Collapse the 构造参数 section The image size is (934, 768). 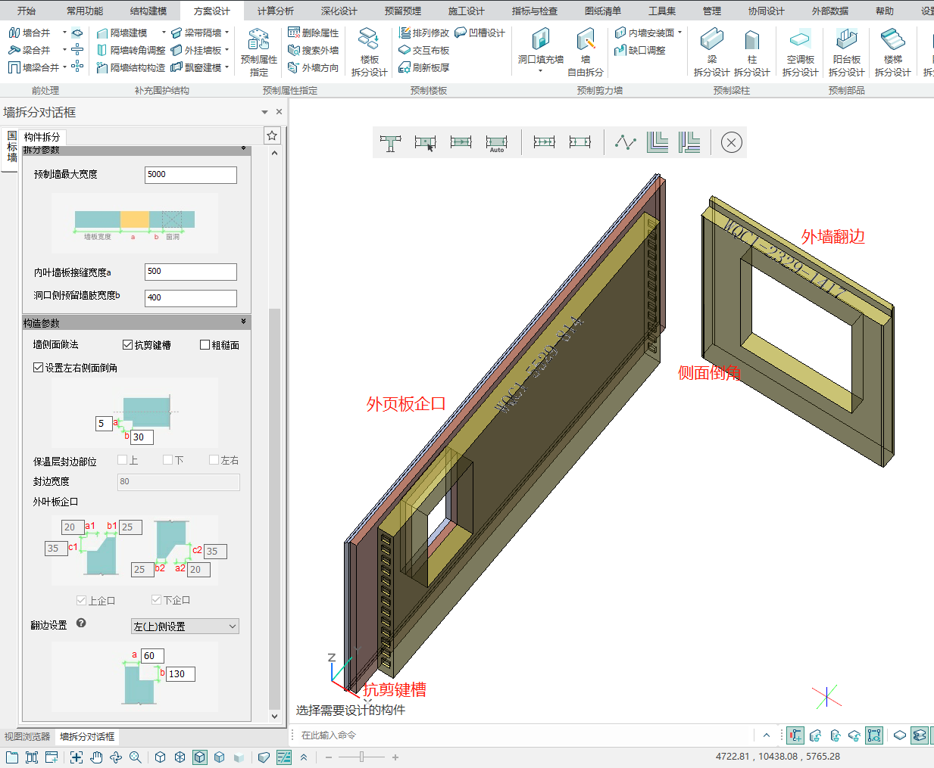pyautogui.click(x=243, y=322)
